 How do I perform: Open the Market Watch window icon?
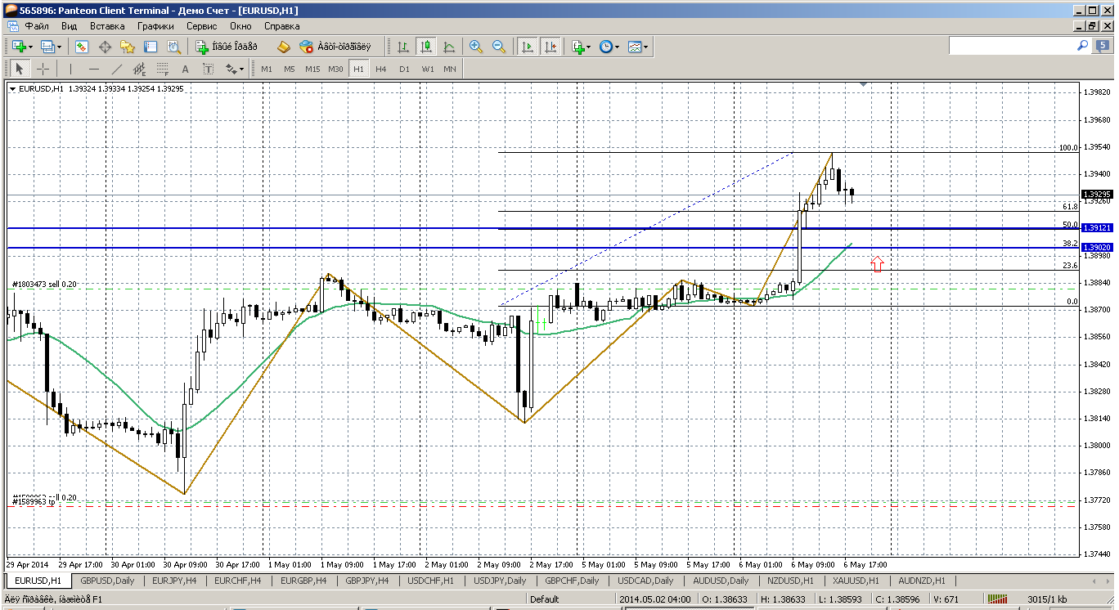[82, 47]
